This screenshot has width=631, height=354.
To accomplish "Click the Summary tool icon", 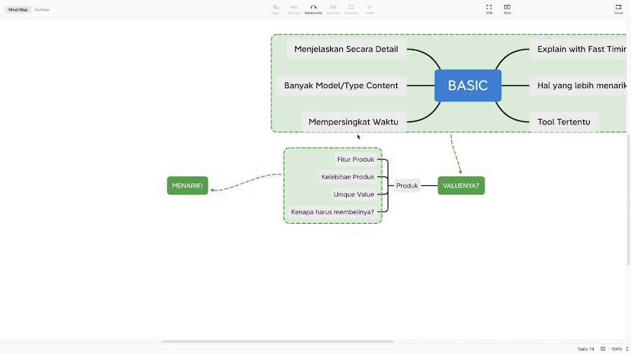I will [333, 7].
